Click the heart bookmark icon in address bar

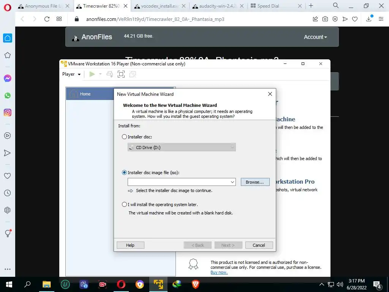[355, 19]
